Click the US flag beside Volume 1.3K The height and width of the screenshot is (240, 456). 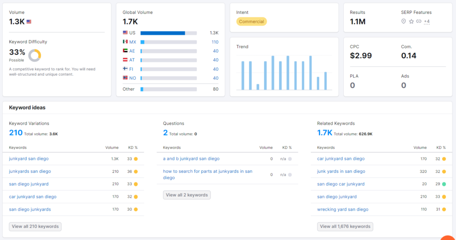tap(29, 21)
